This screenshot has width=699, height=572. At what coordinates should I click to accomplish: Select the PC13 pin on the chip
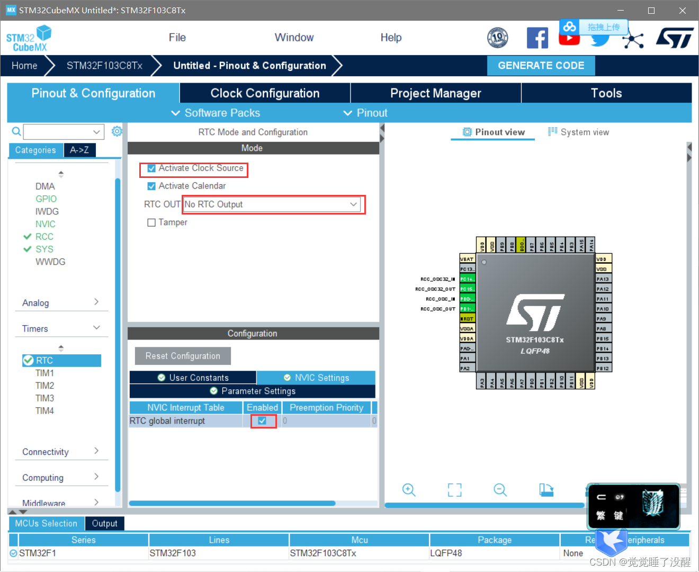pos(467,269)
